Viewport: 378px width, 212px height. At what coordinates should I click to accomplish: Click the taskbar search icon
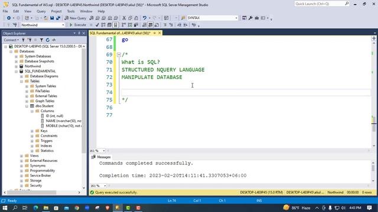(15, 208)
